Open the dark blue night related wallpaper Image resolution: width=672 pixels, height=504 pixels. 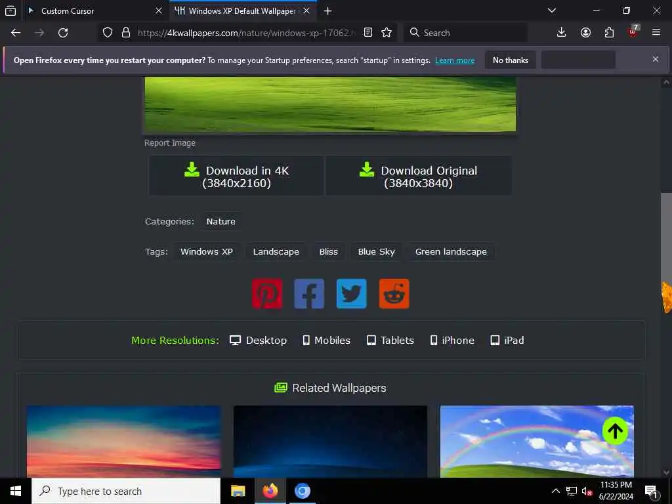click(331, 442)
